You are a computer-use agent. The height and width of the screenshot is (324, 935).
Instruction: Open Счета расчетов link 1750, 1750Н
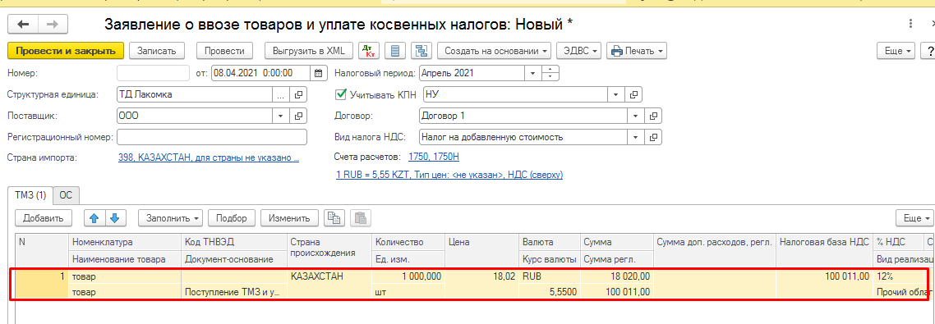coord(434,157)
